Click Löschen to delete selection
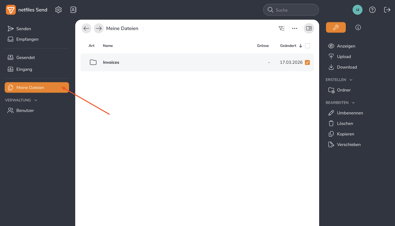This screenshot has height=226, width=395. click(345, 124)
